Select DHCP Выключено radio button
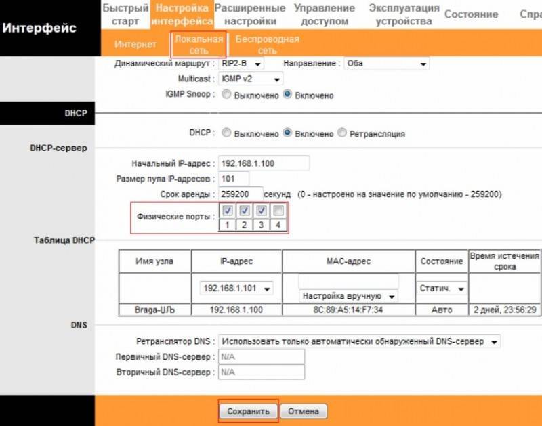 click(226, 133)
